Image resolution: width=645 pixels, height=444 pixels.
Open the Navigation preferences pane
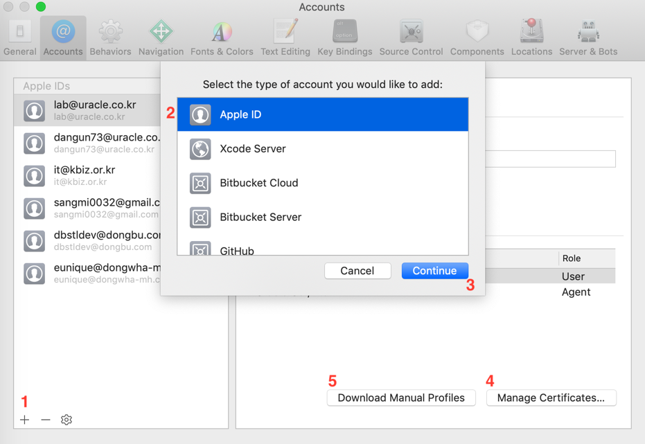pyautogui.click(x=161, y=37)
